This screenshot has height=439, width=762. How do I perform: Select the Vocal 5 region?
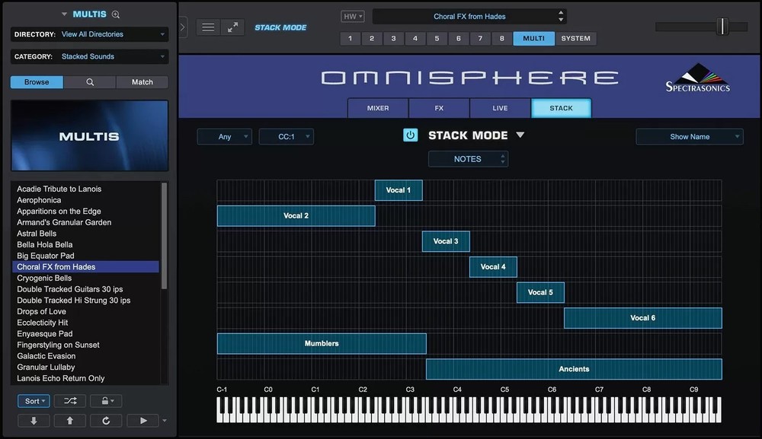coord(540,292)
